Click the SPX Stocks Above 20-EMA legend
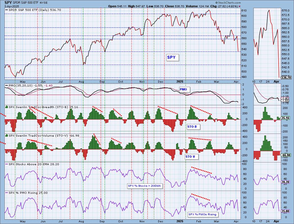This screenshot has height=224, width=294. [32, 164]
